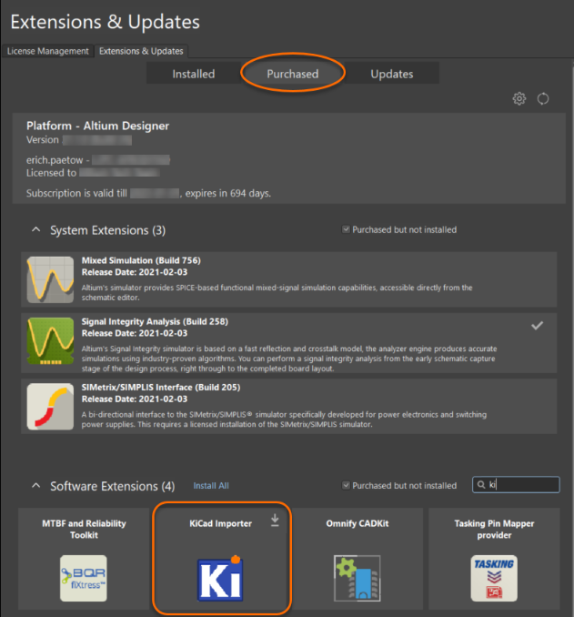Click the 'KiCad Importer' card title
The width and height of the screenshot is (574, 617).
(221, 523)
